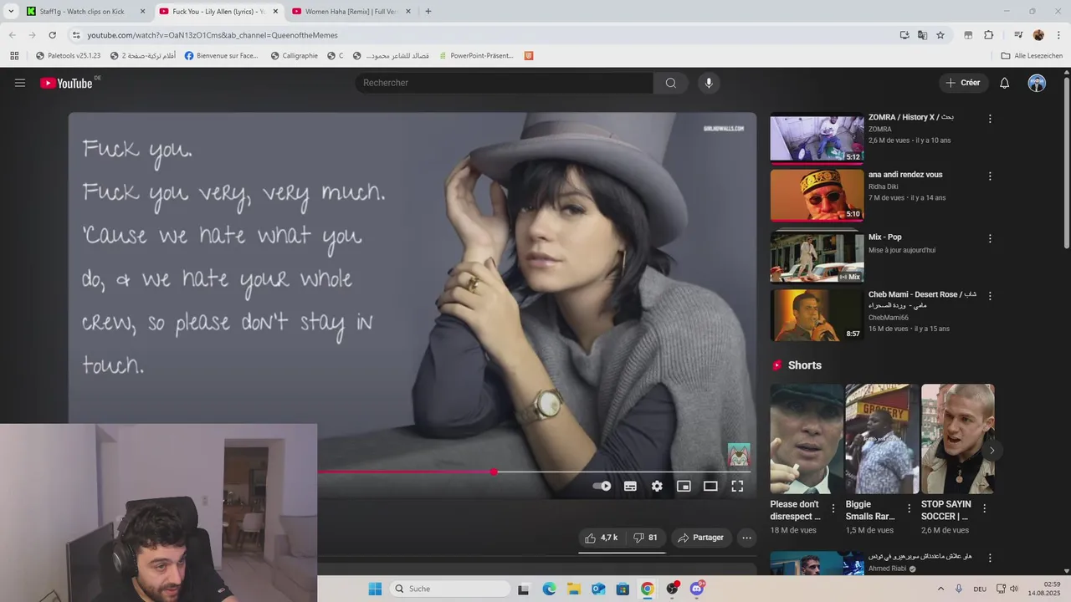This screenshot has width=1071, height=602.
Task: Close the Women Haha [Remix] tab
Action: pos(408,12)
